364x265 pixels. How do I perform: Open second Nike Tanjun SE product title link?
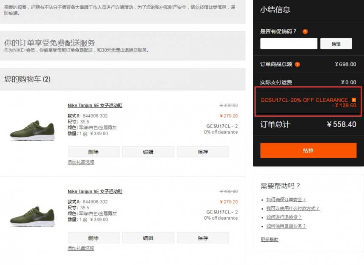[95, 191]
